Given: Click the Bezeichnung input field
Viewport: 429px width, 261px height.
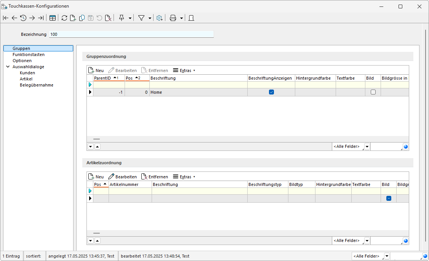Looking at the screenshot, I should (131, 34).
